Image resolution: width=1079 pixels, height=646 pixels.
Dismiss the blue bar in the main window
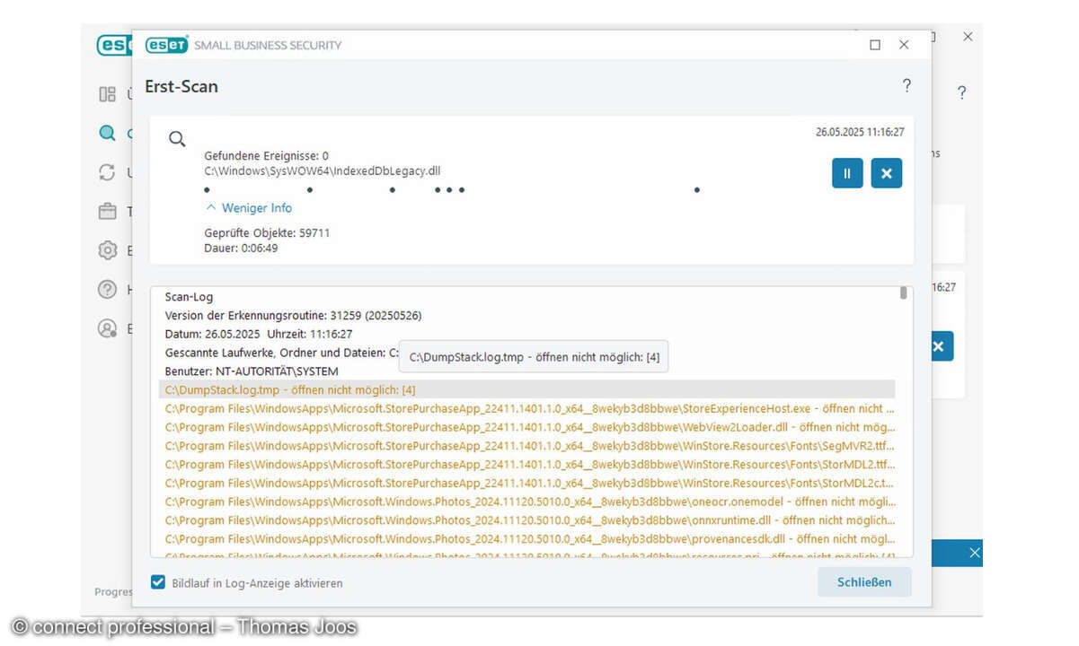coord(975,554)
